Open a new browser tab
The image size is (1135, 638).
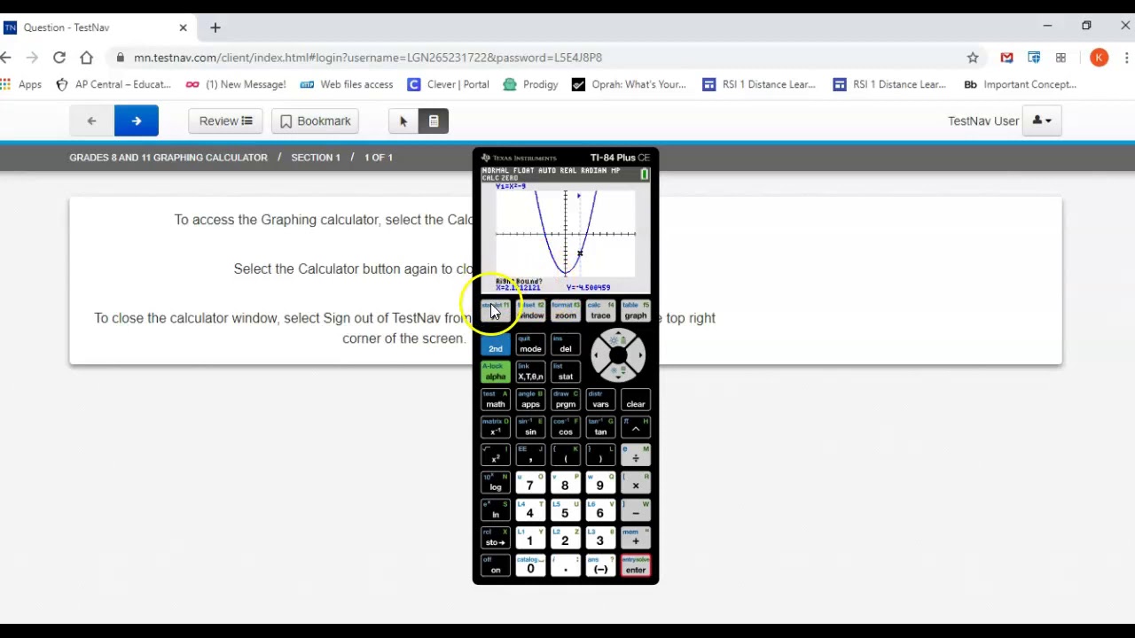coord(215,27)
